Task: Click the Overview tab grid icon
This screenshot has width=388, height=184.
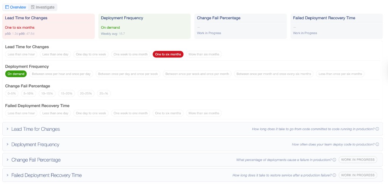Action: click(7, 7)
